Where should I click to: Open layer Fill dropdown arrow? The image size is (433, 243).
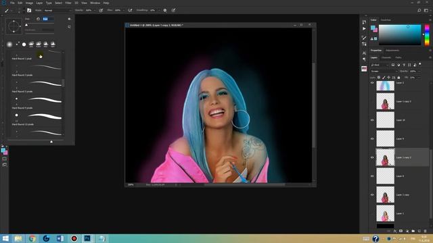(x=419, y=78)
